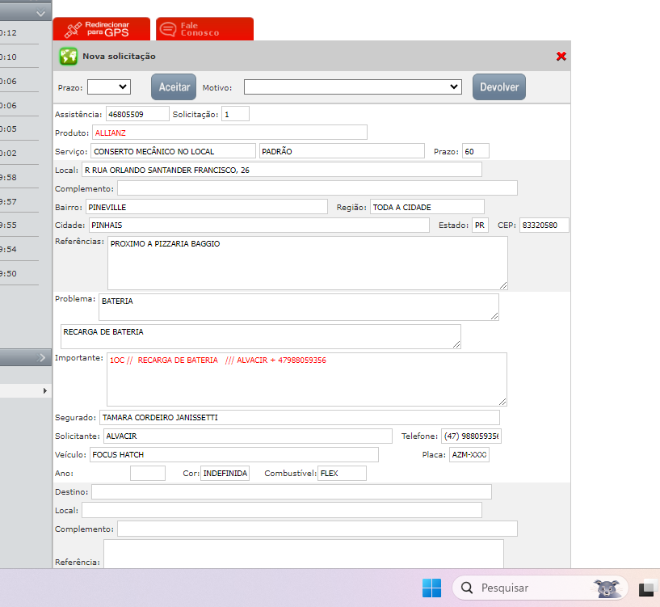Open the Fale Conosco chat button
660x607 pixels.
pos(204,29)
